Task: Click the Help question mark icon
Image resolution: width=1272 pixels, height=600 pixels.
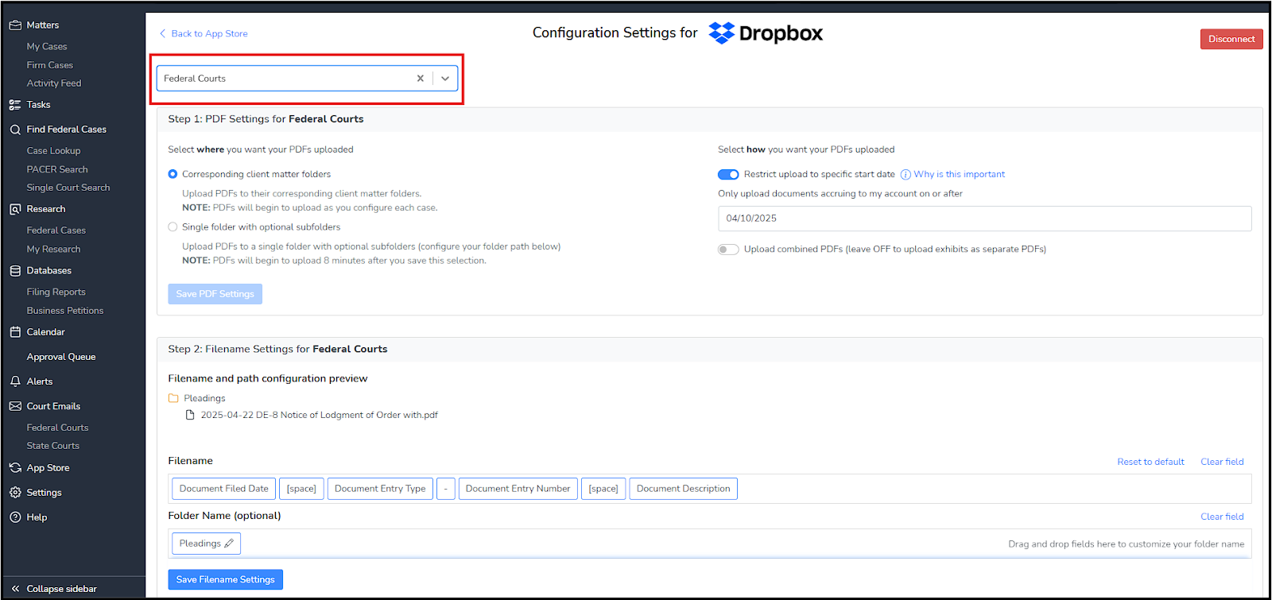Action: [x=15, y=517]
